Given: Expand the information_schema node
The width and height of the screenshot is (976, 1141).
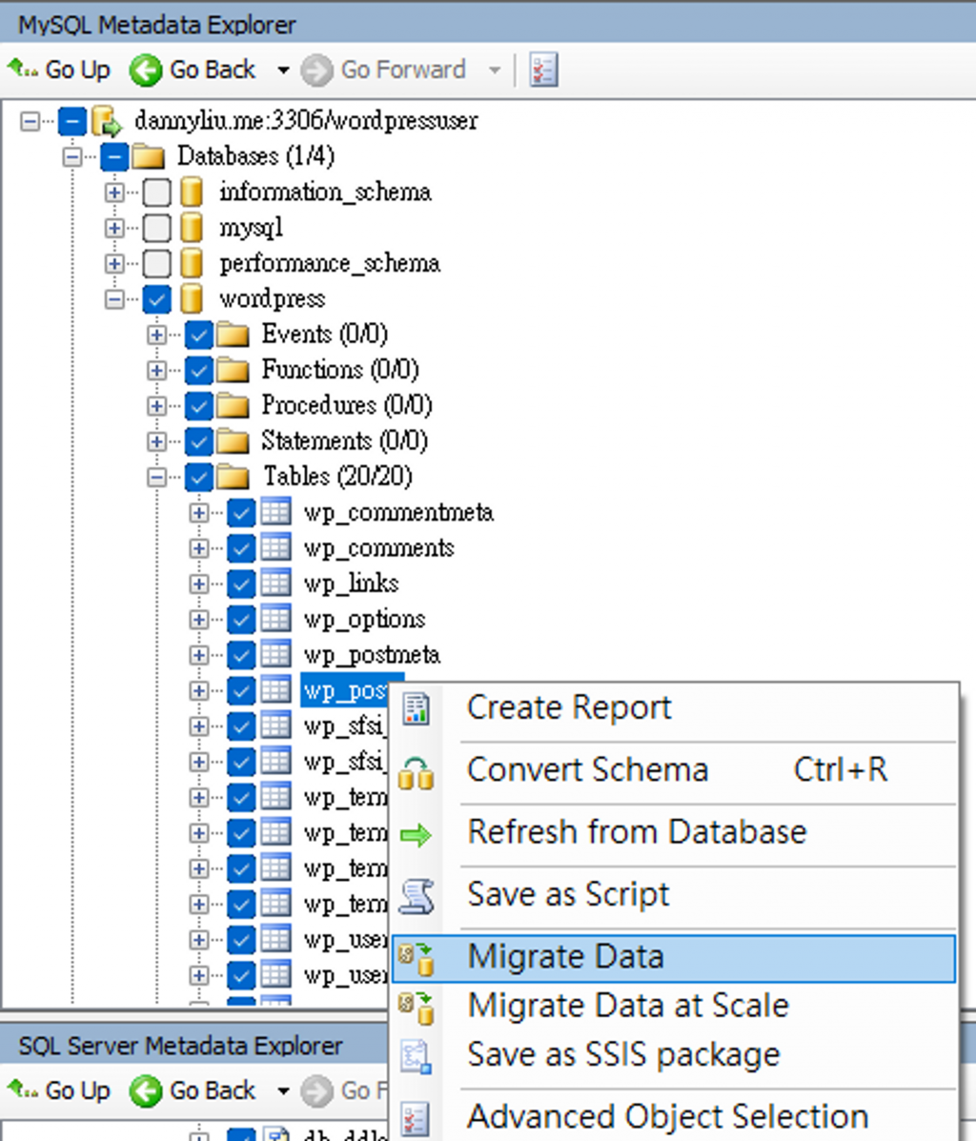Looking at the screenshot, I should 114,193.
